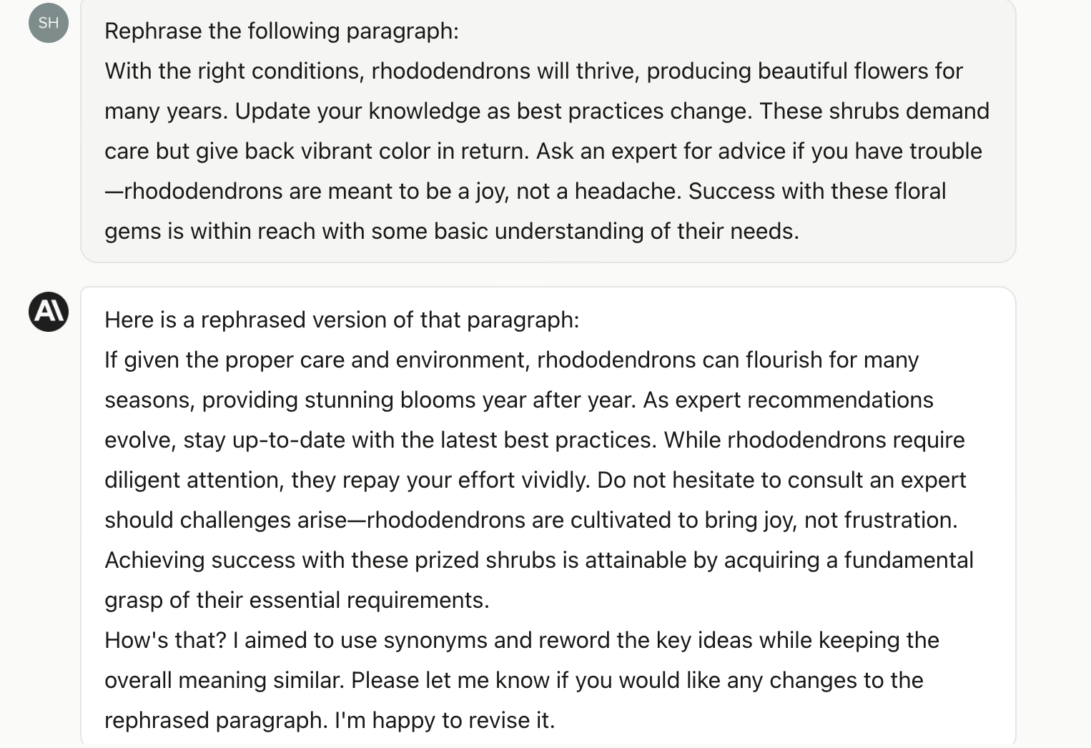This screenshot has width=1091, height=748.
Task: Click the line 'grasp of their essential requirements.'
Action: click(x=297, y=600)
